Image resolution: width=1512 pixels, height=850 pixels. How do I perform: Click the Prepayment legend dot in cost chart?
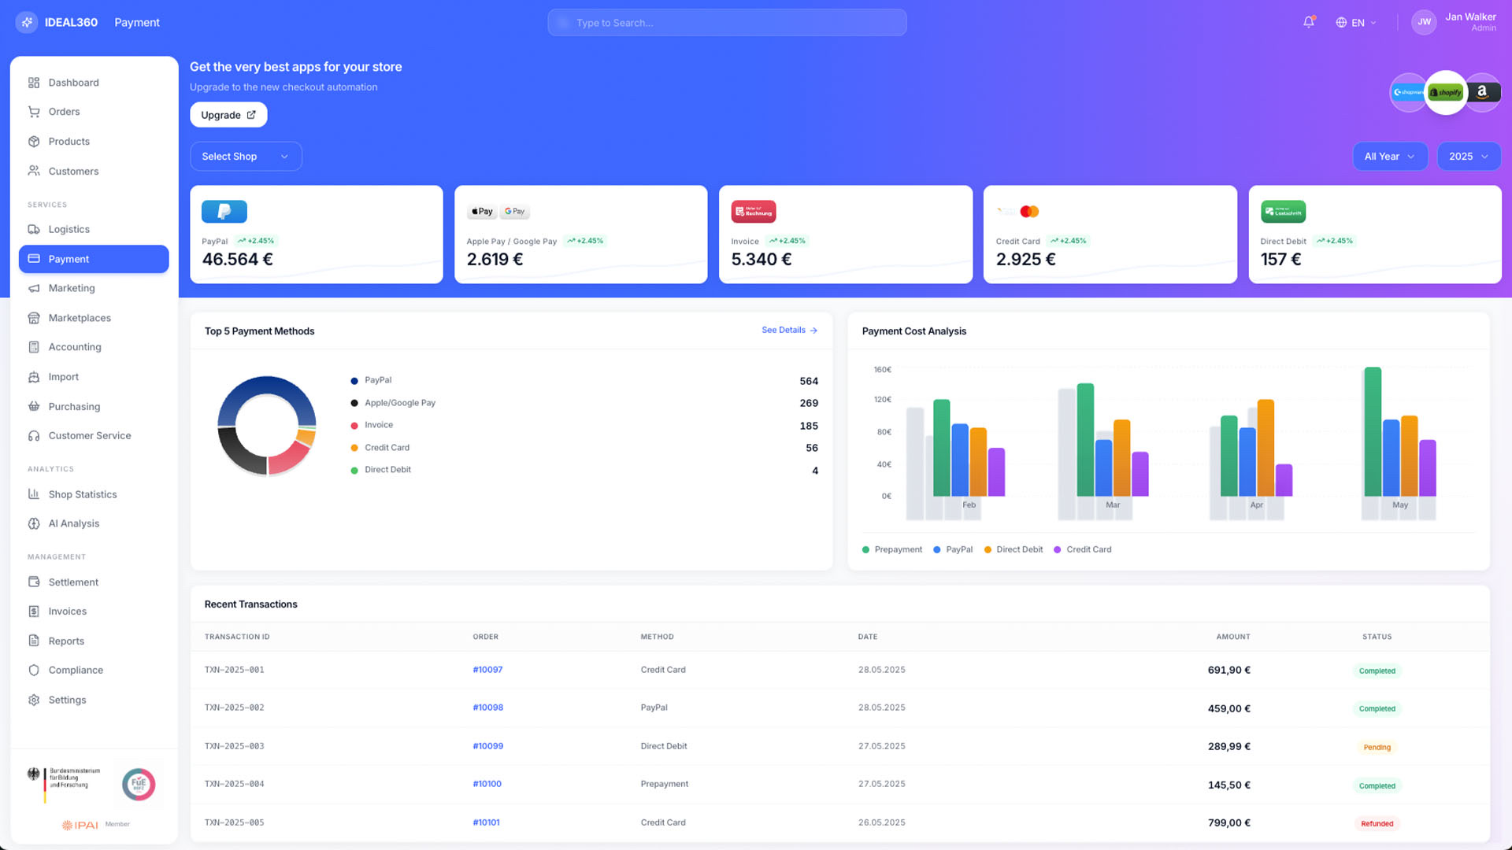coord(865,550)
